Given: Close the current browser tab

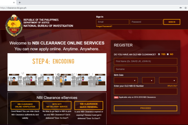Looking at the screenshot, I should (14, 2).
